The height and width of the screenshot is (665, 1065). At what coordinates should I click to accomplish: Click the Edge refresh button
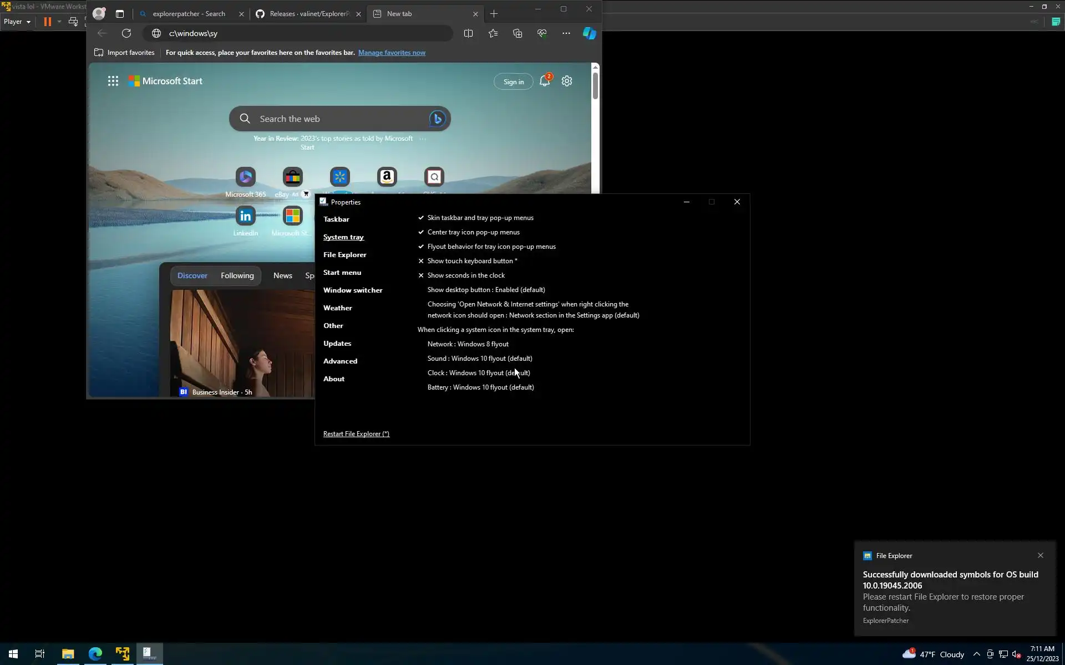coord(126,33)
